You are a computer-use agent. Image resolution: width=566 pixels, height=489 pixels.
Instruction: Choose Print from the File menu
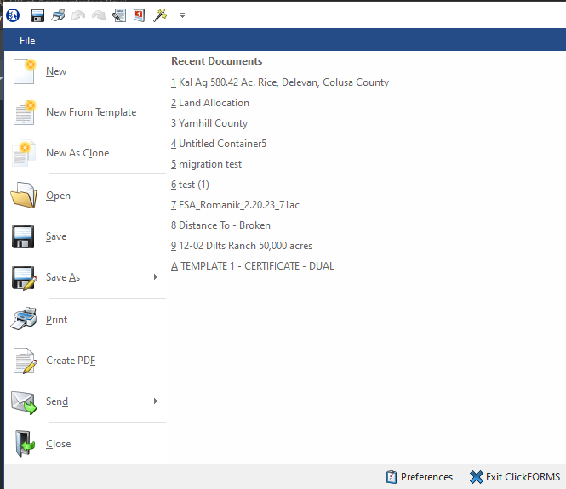(56, 320)
